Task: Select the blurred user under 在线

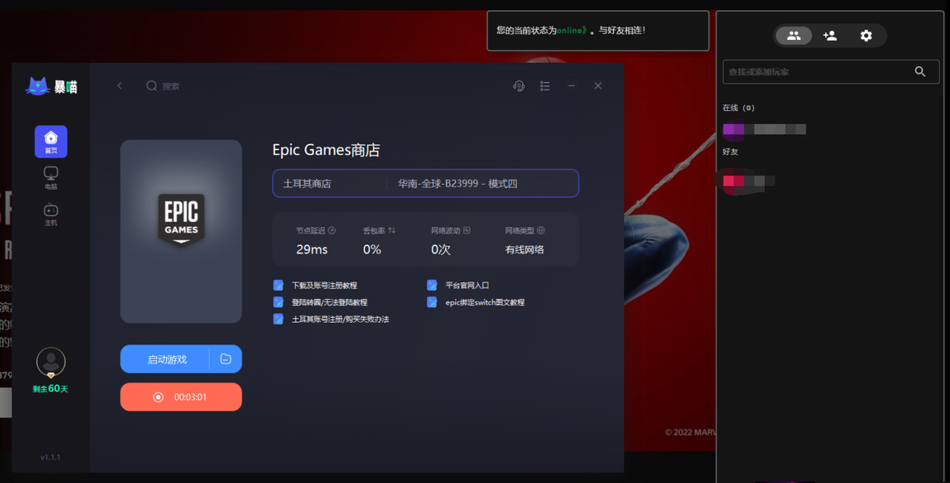Action: pos(764,129)
